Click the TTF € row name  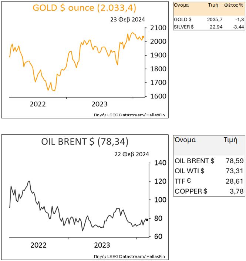184,181
